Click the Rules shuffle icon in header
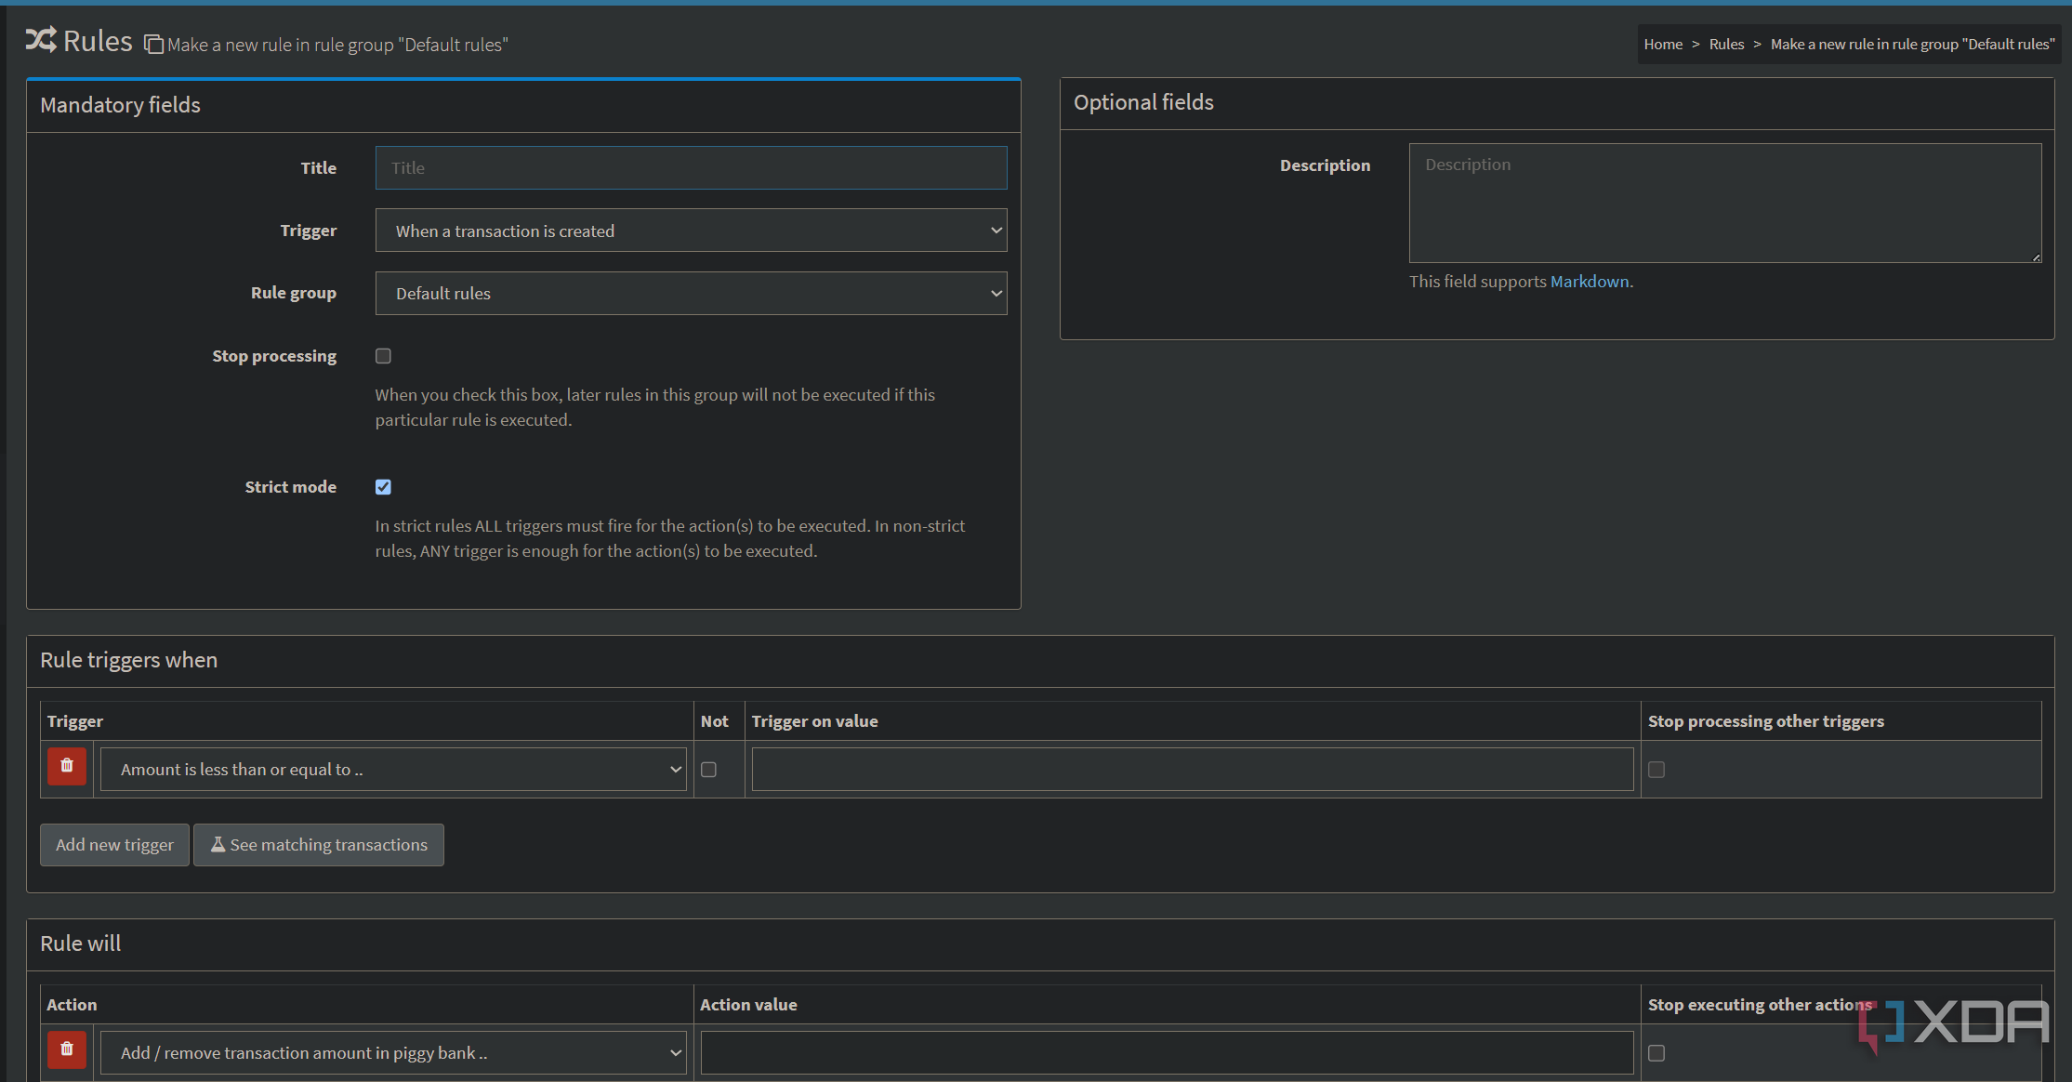This screenshot has width=2072, height=1082. click(41, 39)
